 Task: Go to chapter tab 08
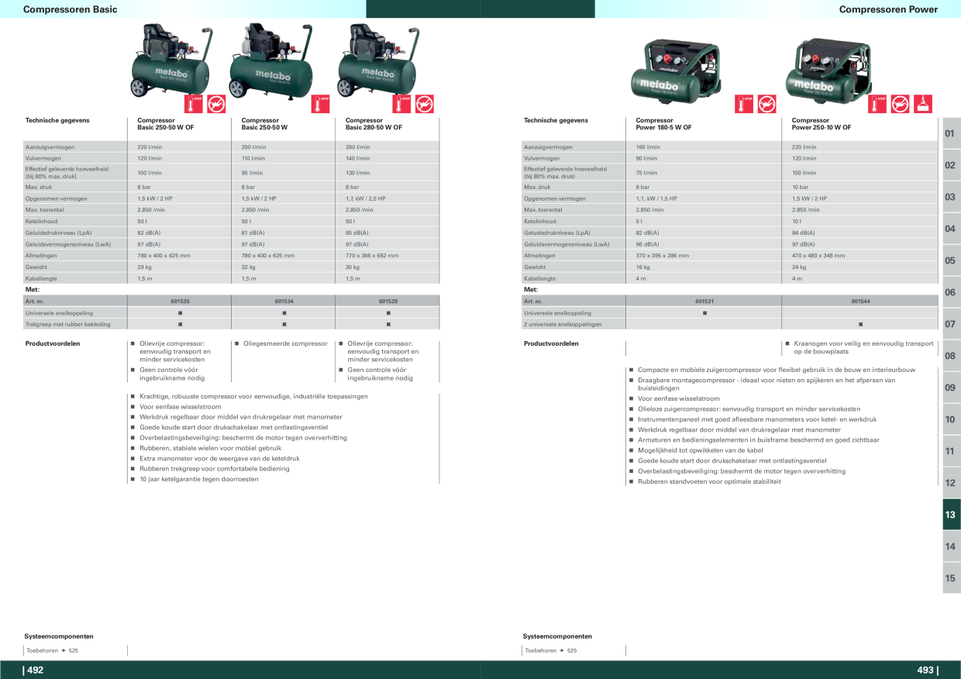click(x=951, y=356)
